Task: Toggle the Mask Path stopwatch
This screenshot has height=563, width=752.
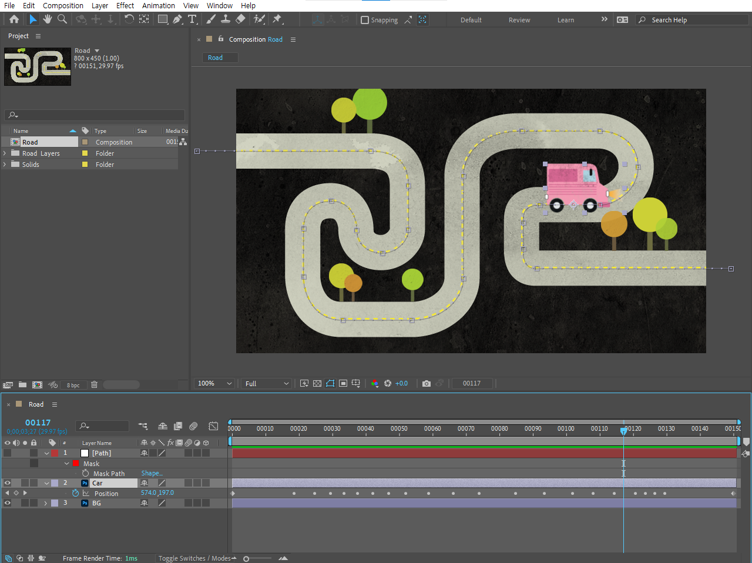Action: (86, 473)
